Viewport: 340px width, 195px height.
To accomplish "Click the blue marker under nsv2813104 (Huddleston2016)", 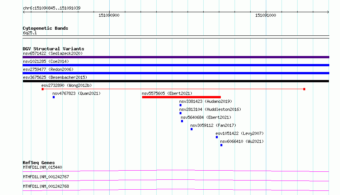I will (180, 113).
